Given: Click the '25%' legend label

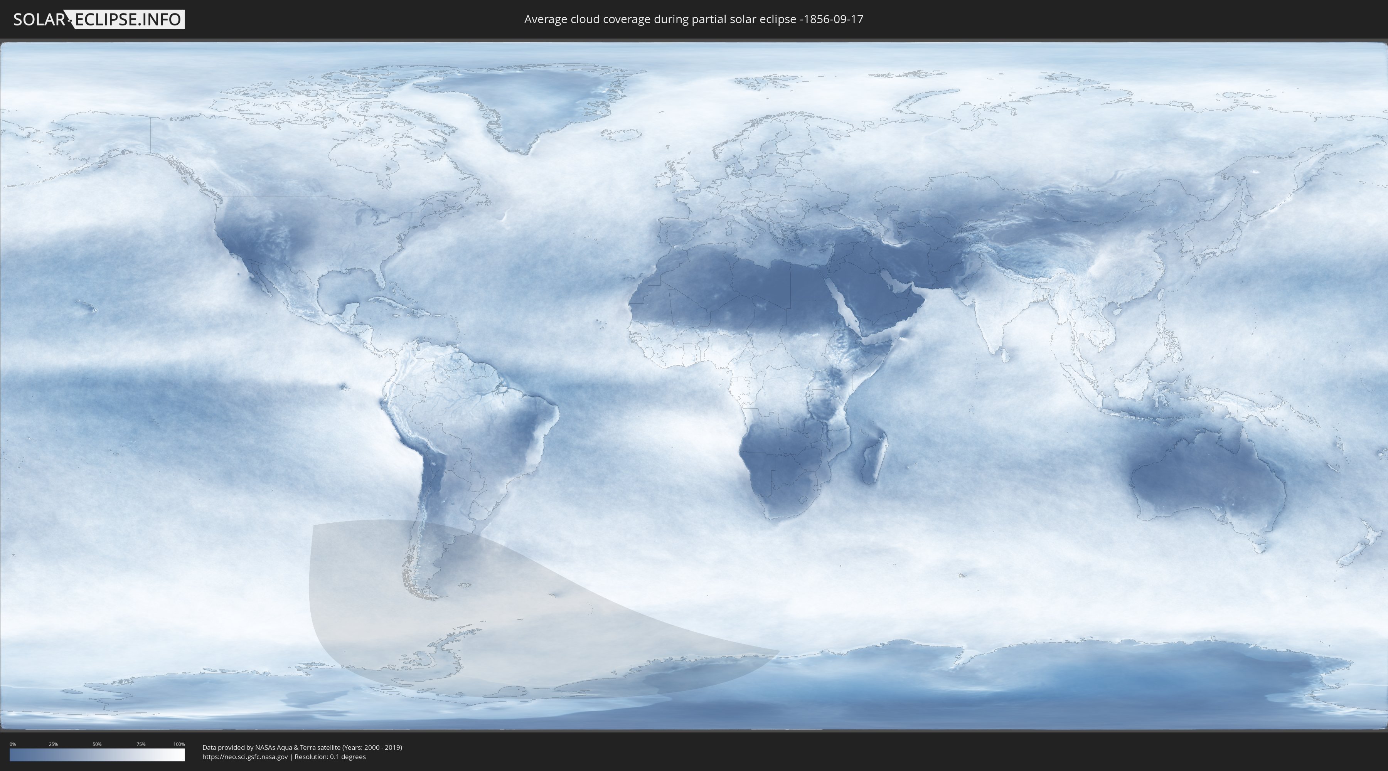Looking at the screenshot, I should pyautogui.click(x=53, y=744).
